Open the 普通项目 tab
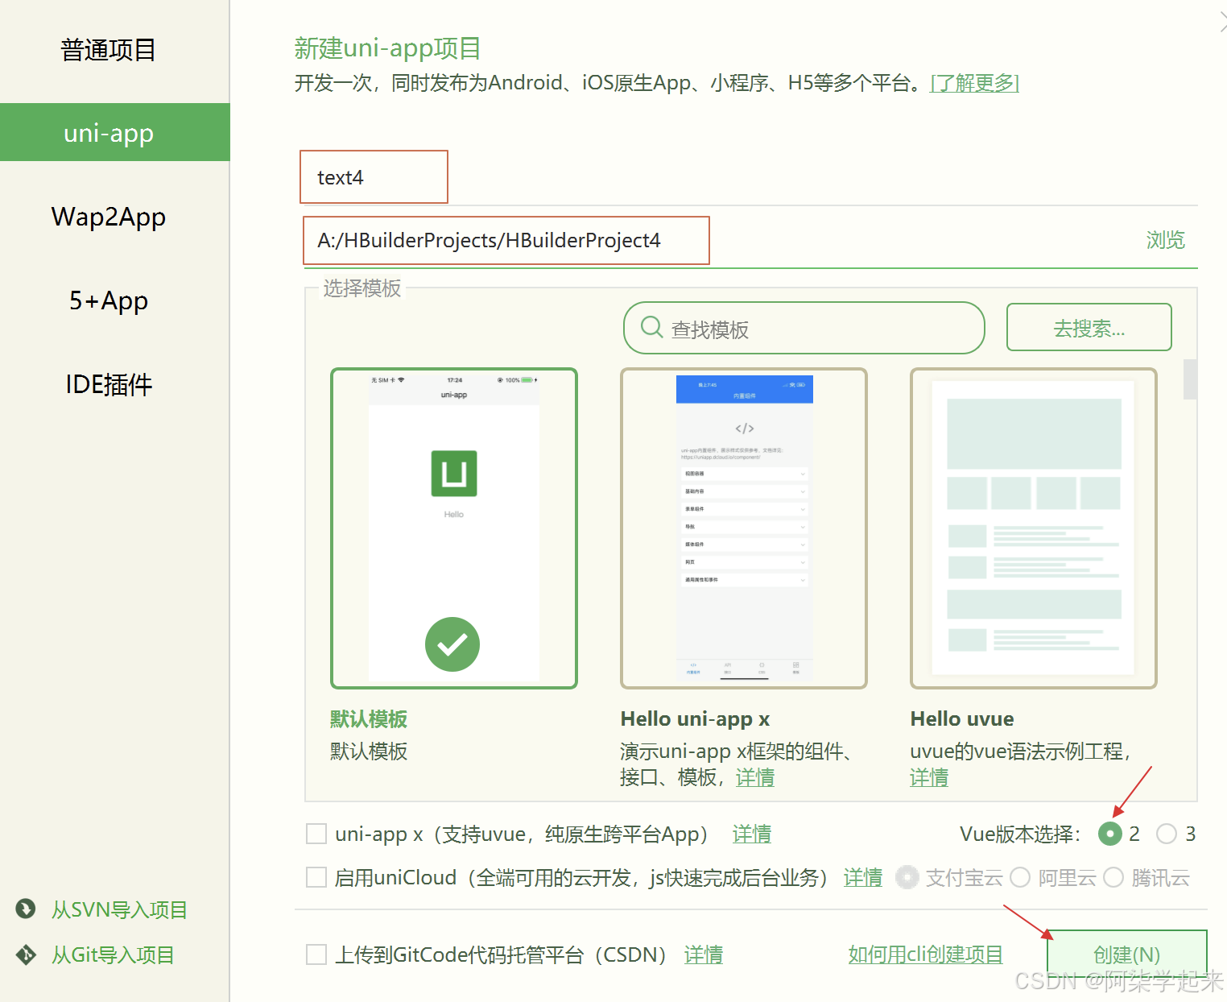This screenshot has height=1002, width=1227. coord(109,50)
